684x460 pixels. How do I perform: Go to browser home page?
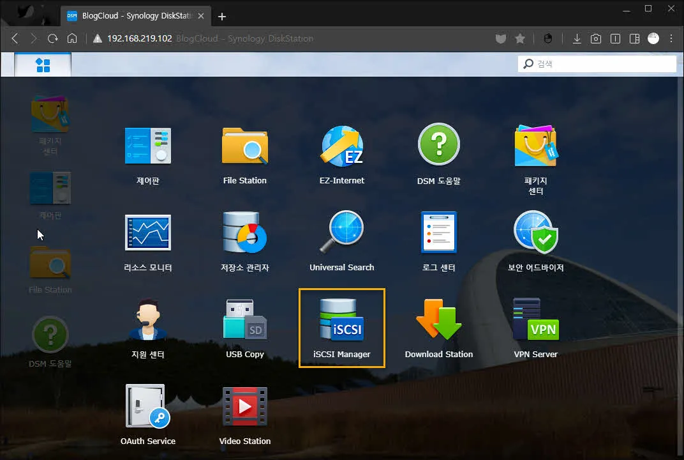point(72,38)
